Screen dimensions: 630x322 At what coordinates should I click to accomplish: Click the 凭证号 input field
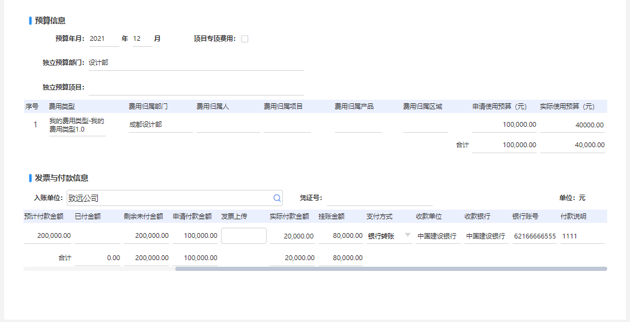pos(380,198)
